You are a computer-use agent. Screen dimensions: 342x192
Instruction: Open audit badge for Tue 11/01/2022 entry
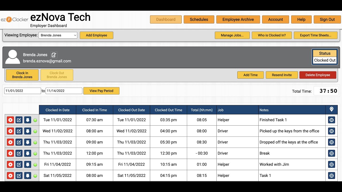click(28, 120)
